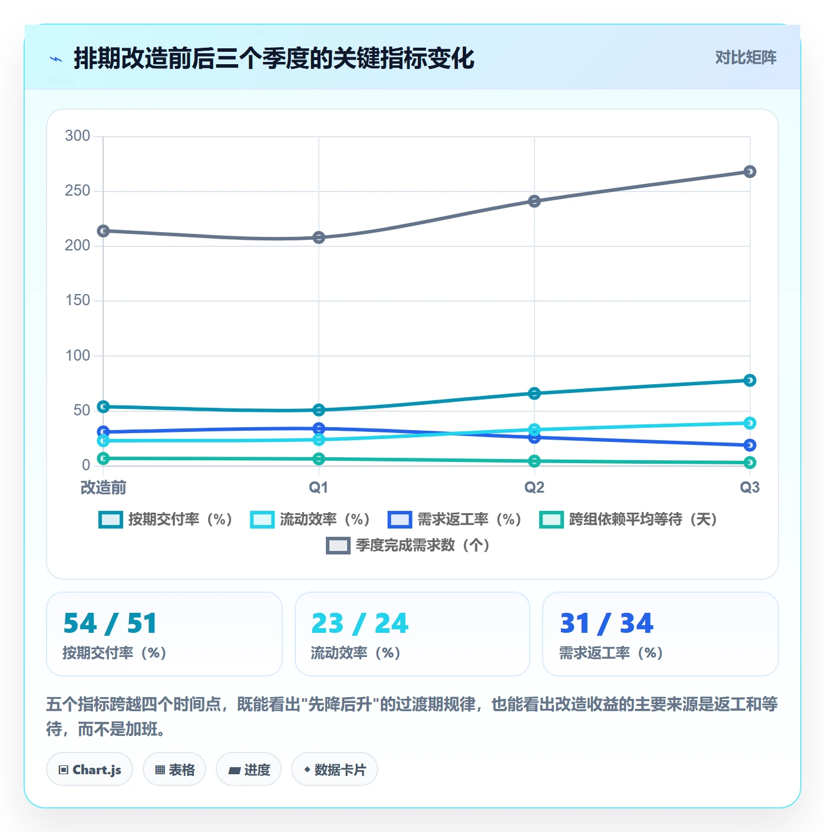
Task: Click the blue 需求返工率 legend color box
Action: [x=400, y=520]
